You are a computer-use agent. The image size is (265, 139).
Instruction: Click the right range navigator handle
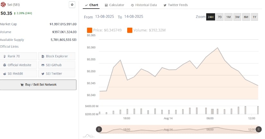(259, 129)
